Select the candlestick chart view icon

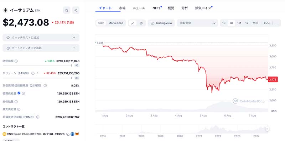coord(141,23)
